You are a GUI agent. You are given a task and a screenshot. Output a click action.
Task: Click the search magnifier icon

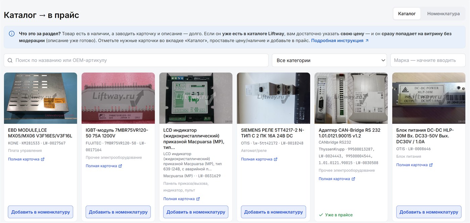pyautogui.click(x=10, y=60)
